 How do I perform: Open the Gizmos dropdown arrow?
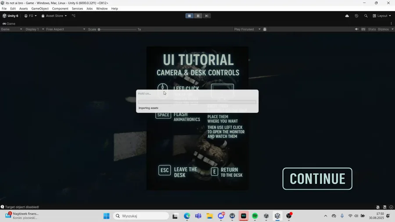392,29
